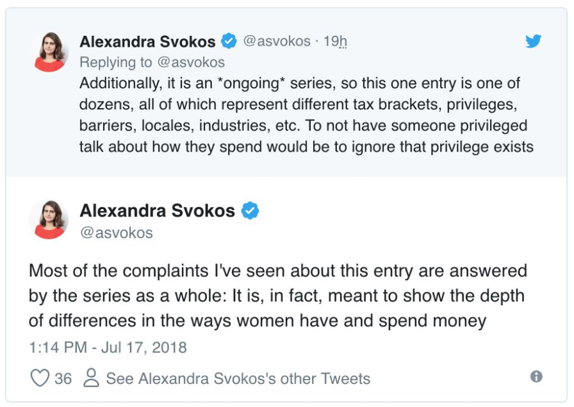The width and height of the screenshot is (574, 407).
Task: Click the like count '36'
Action: [x=63, y=378]
